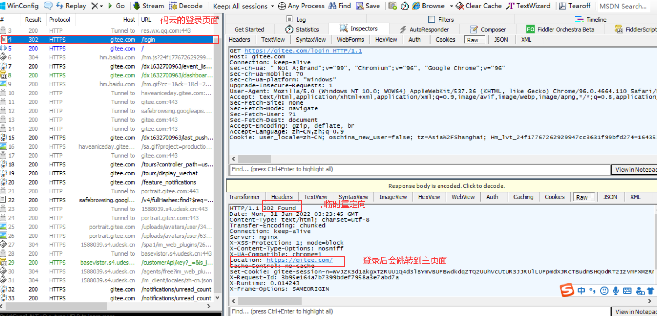Screen dimensions: 657x316
Task: Open the FiddlerScript tab
Action: point(635,29)
